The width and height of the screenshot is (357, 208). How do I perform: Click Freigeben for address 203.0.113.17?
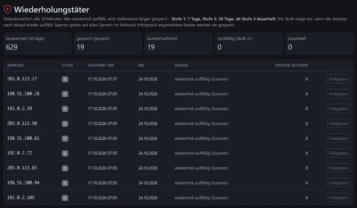(x=338, y=79)
